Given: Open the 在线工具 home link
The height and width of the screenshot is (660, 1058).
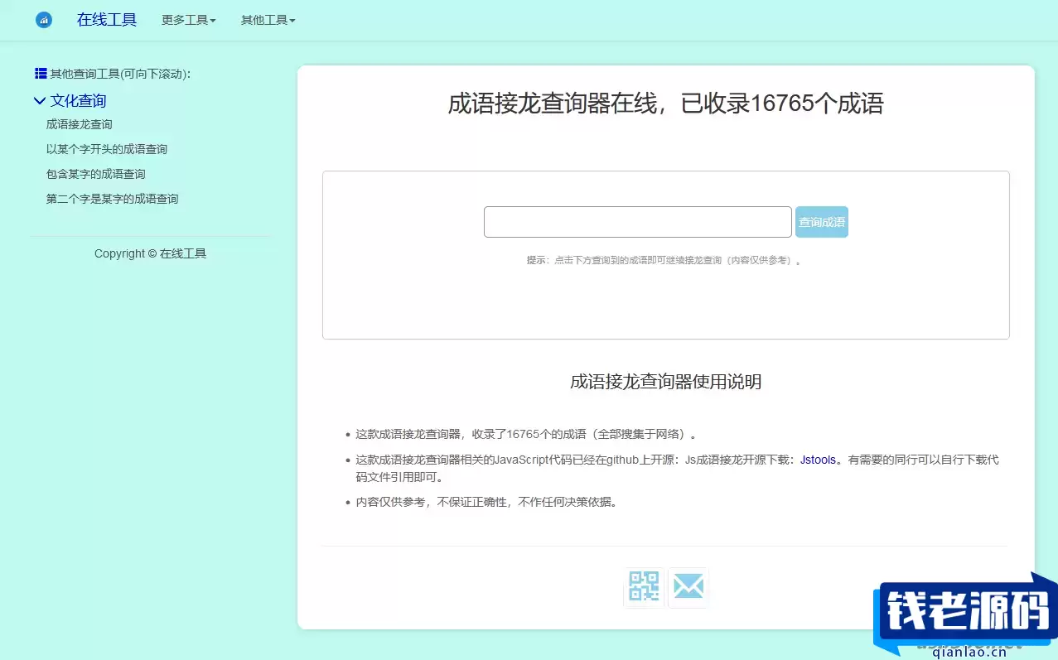Looking at the screenshot, I should [x=107, y=20].
